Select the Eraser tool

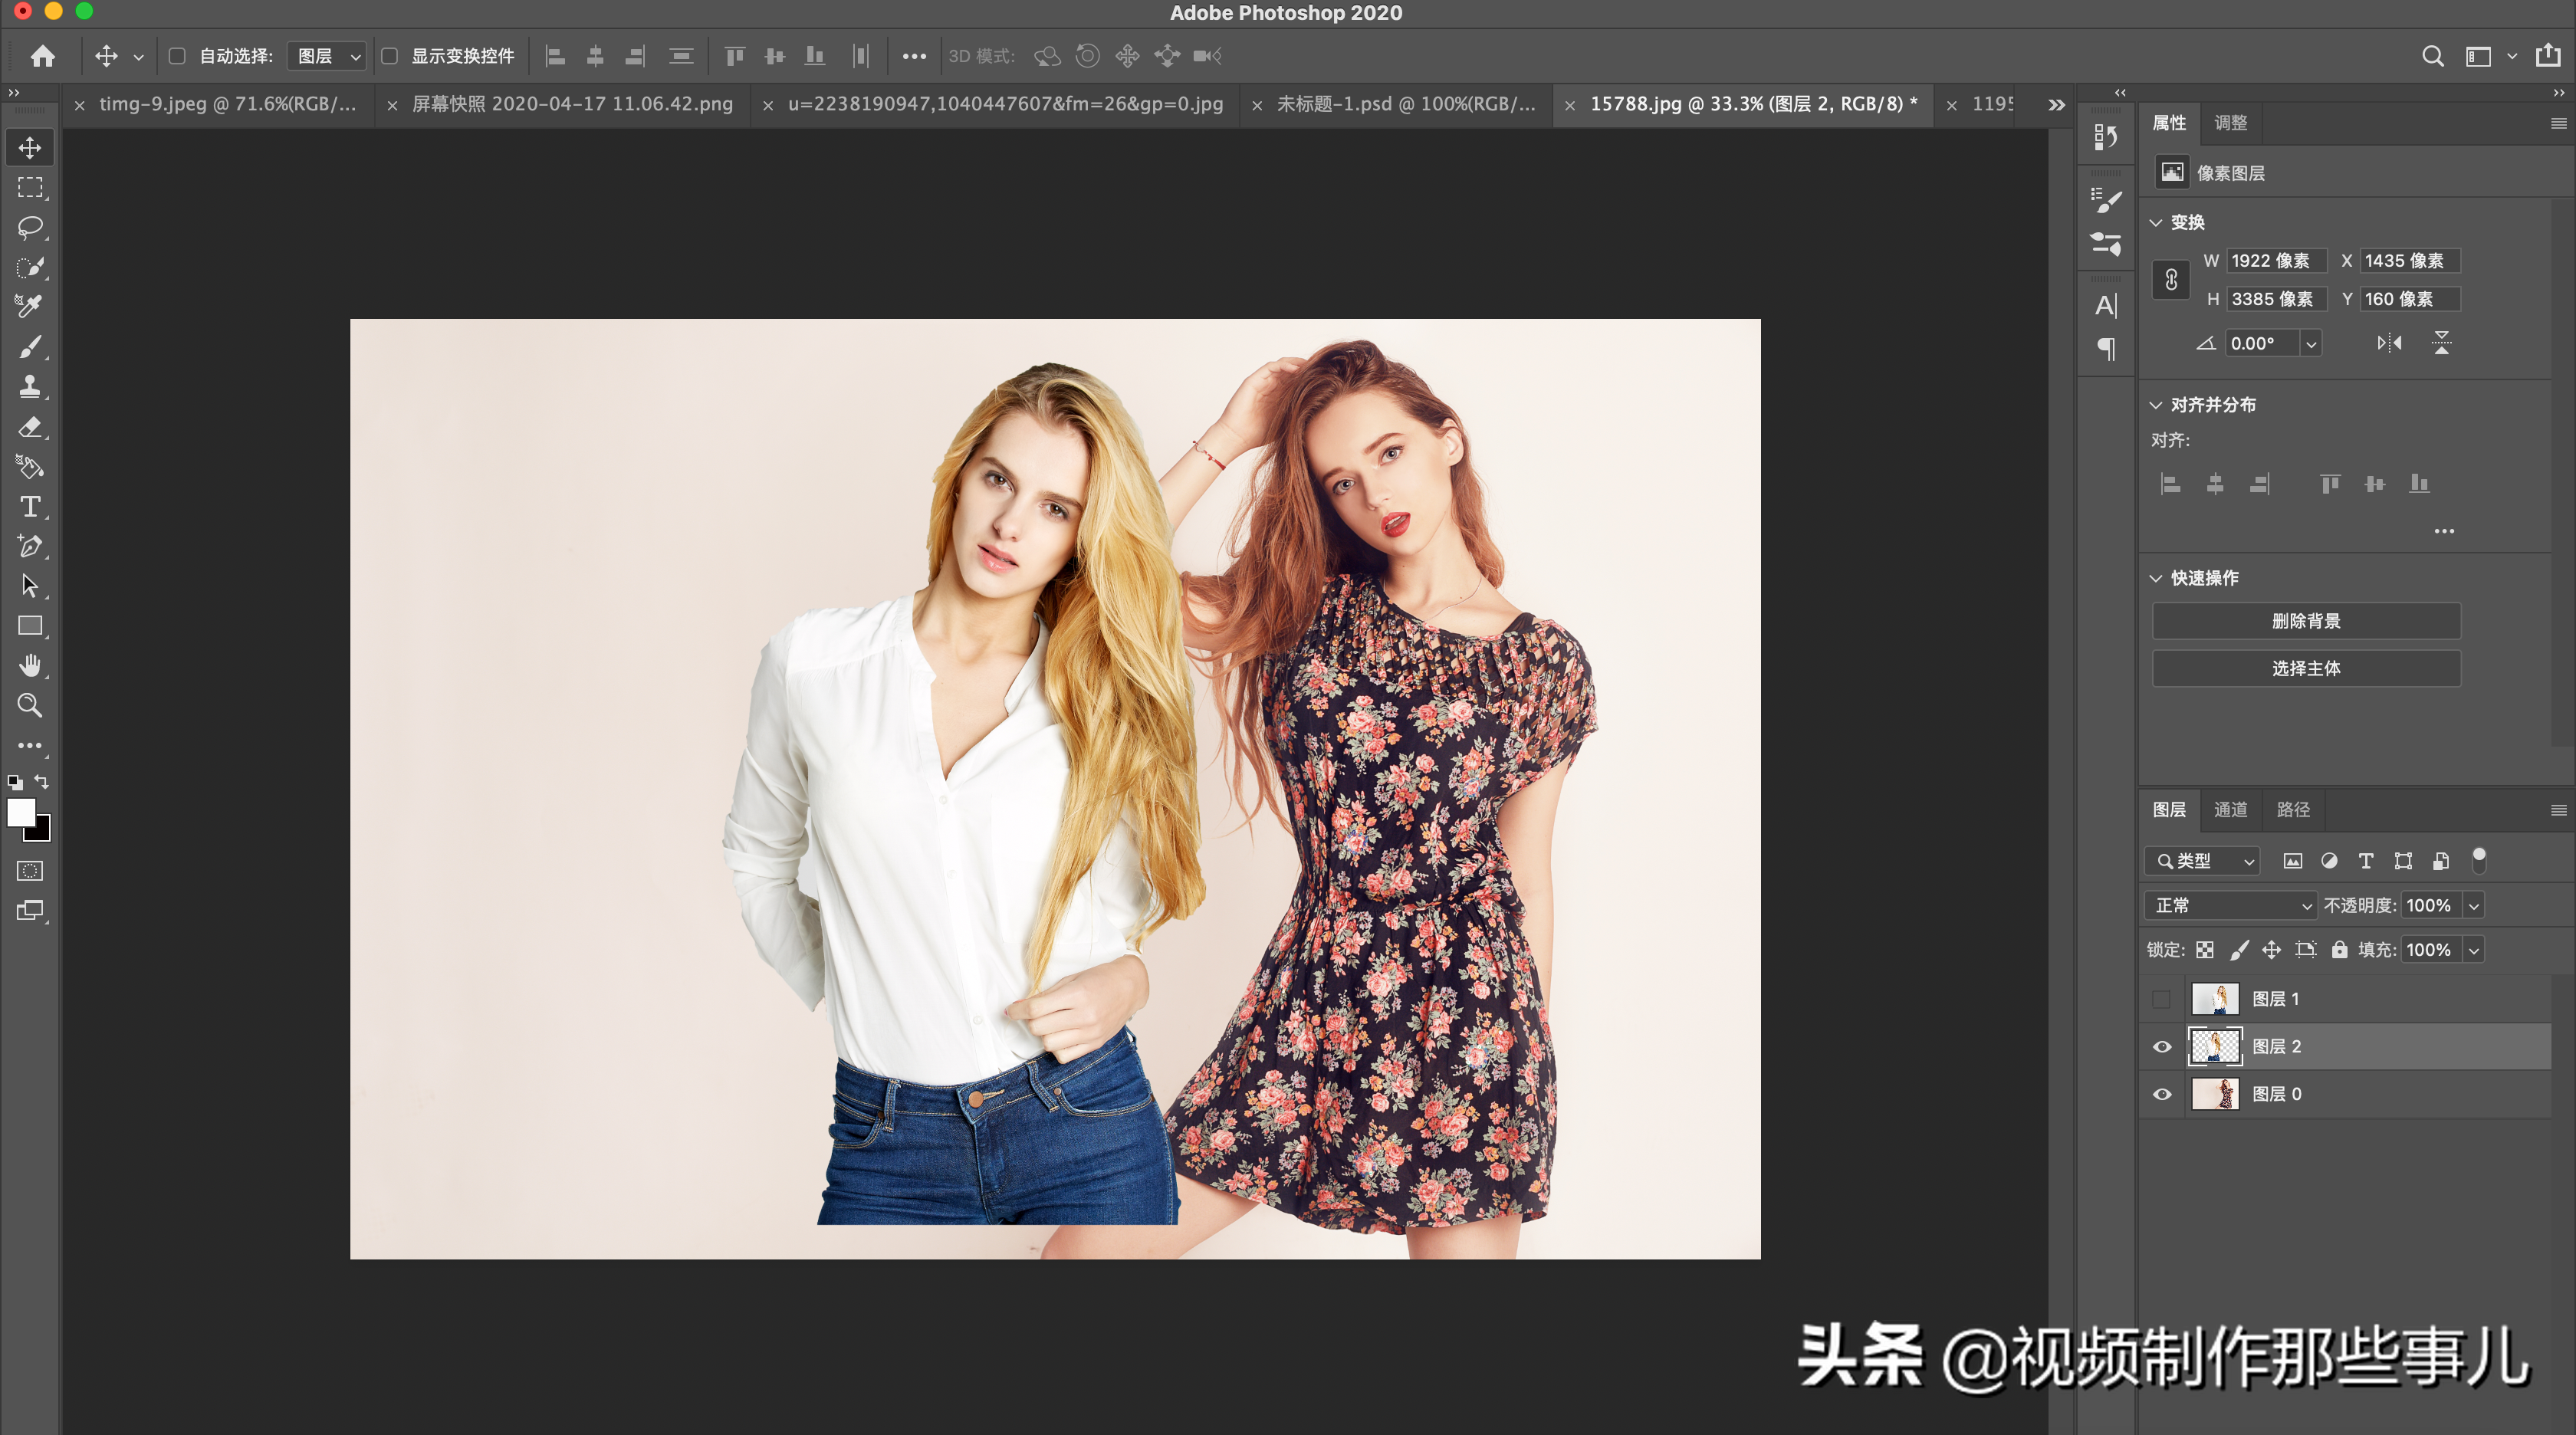click(x=30, y=427)
